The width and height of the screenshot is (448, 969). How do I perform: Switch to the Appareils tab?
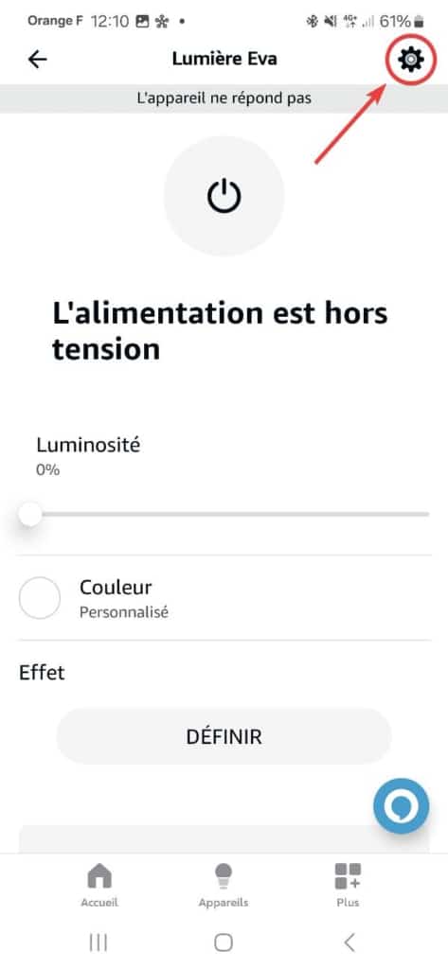coord(224,885)
